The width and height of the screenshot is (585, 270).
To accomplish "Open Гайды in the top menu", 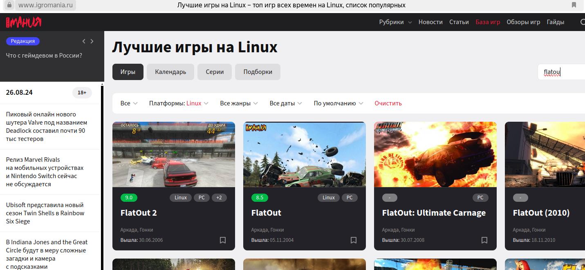I will pos(556,22).
